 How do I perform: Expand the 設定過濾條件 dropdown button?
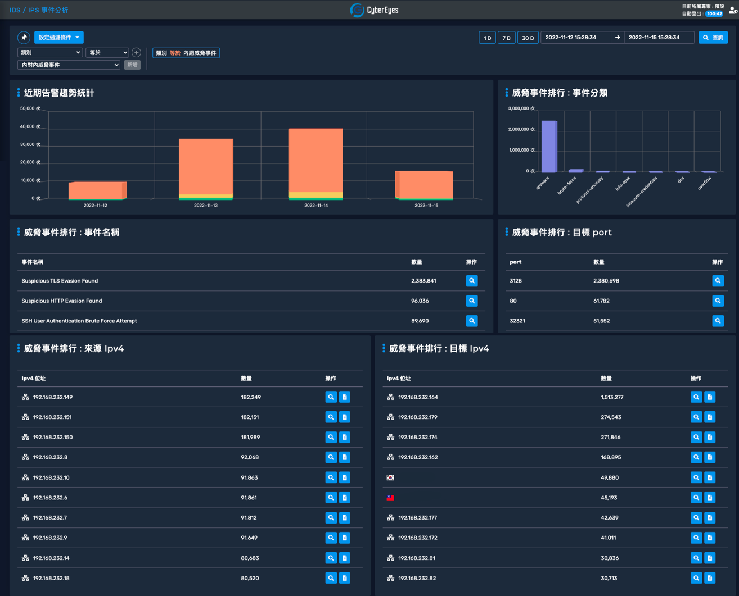(59, 38)
